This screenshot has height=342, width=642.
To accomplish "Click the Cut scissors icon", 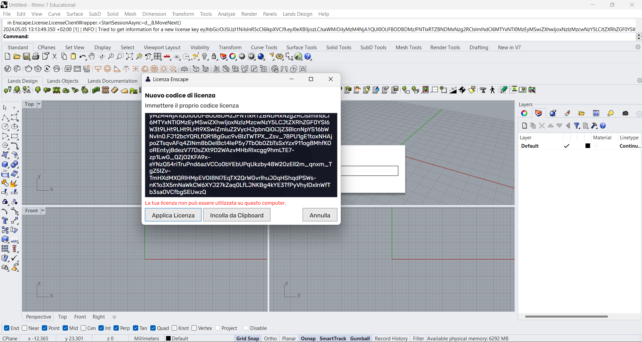I will click(x=55, y=57).
